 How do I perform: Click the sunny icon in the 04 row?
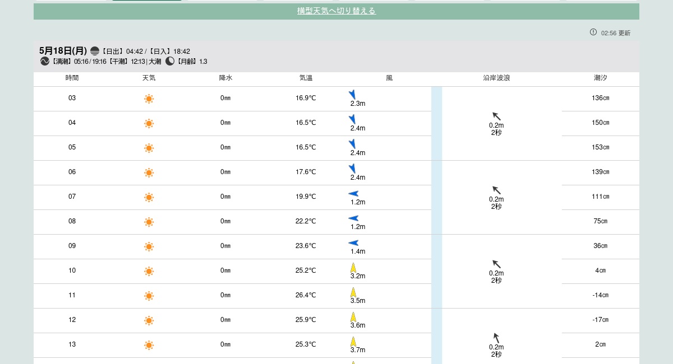(149, 124)
